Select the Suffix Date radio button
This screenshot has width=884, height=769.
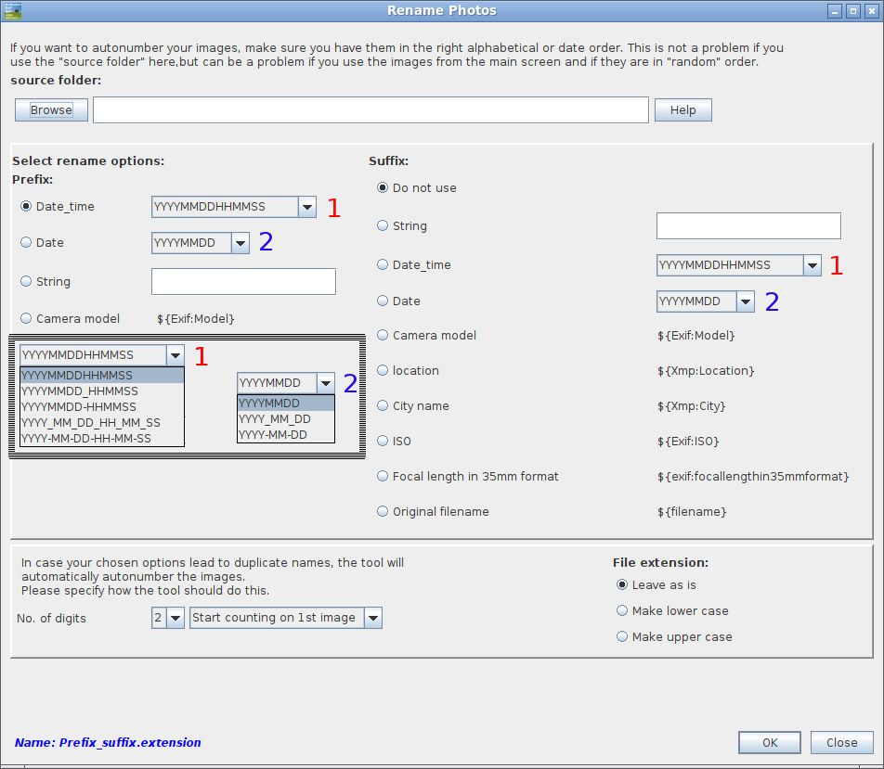[383, 301]
